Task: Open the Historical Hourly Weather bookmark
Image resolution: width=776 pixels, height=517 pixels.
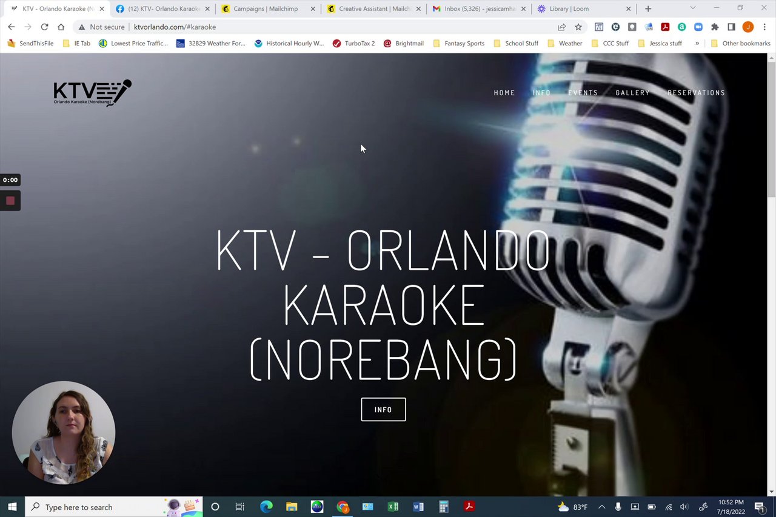Action: pos(289,43)
